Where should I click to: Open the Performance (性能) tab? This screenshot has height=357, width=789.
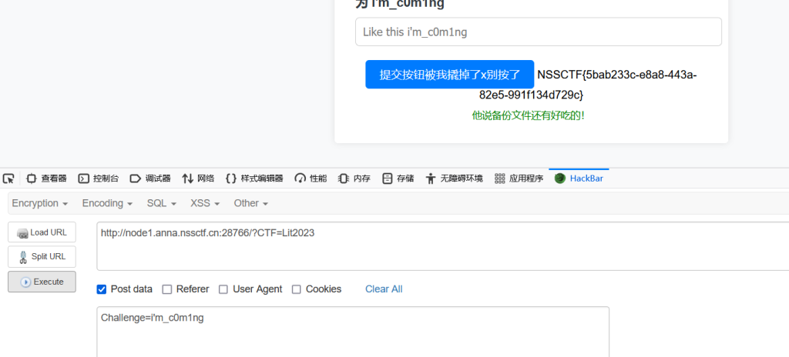tap(311, 178)
